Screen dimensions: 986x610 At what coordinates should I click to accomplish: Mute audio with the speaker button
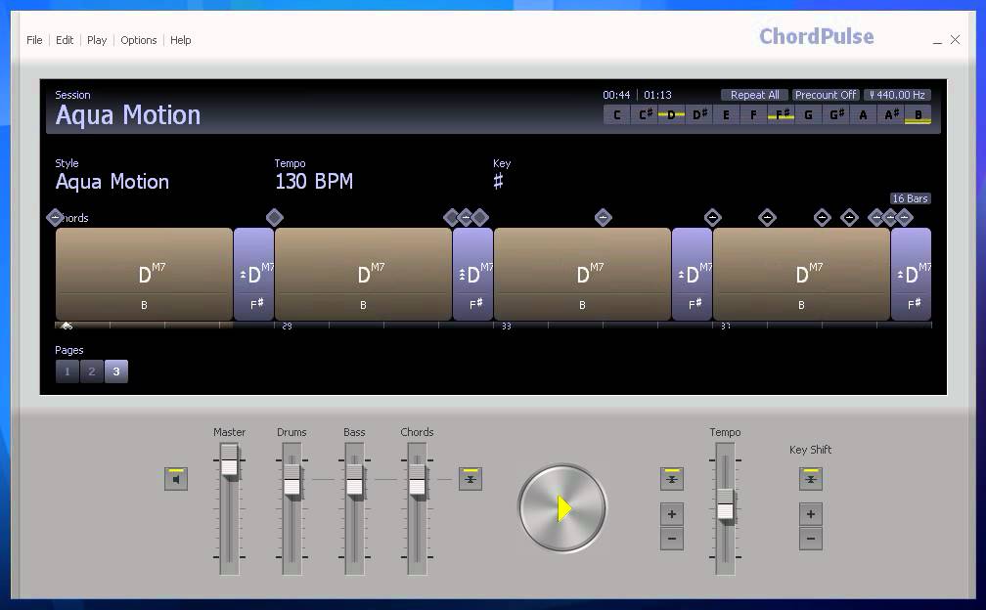point(176,479)
